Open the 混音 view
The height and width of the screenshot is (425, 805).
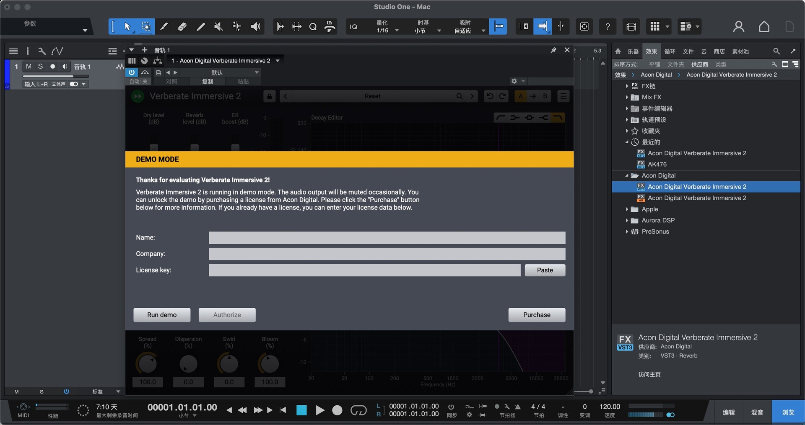tap(757, 412)
